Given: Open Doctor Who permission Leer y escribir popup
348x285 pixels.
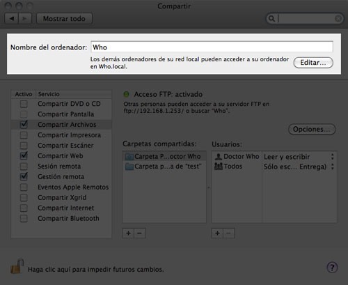Looking at the screenshot, I should [x=299, y=157].
